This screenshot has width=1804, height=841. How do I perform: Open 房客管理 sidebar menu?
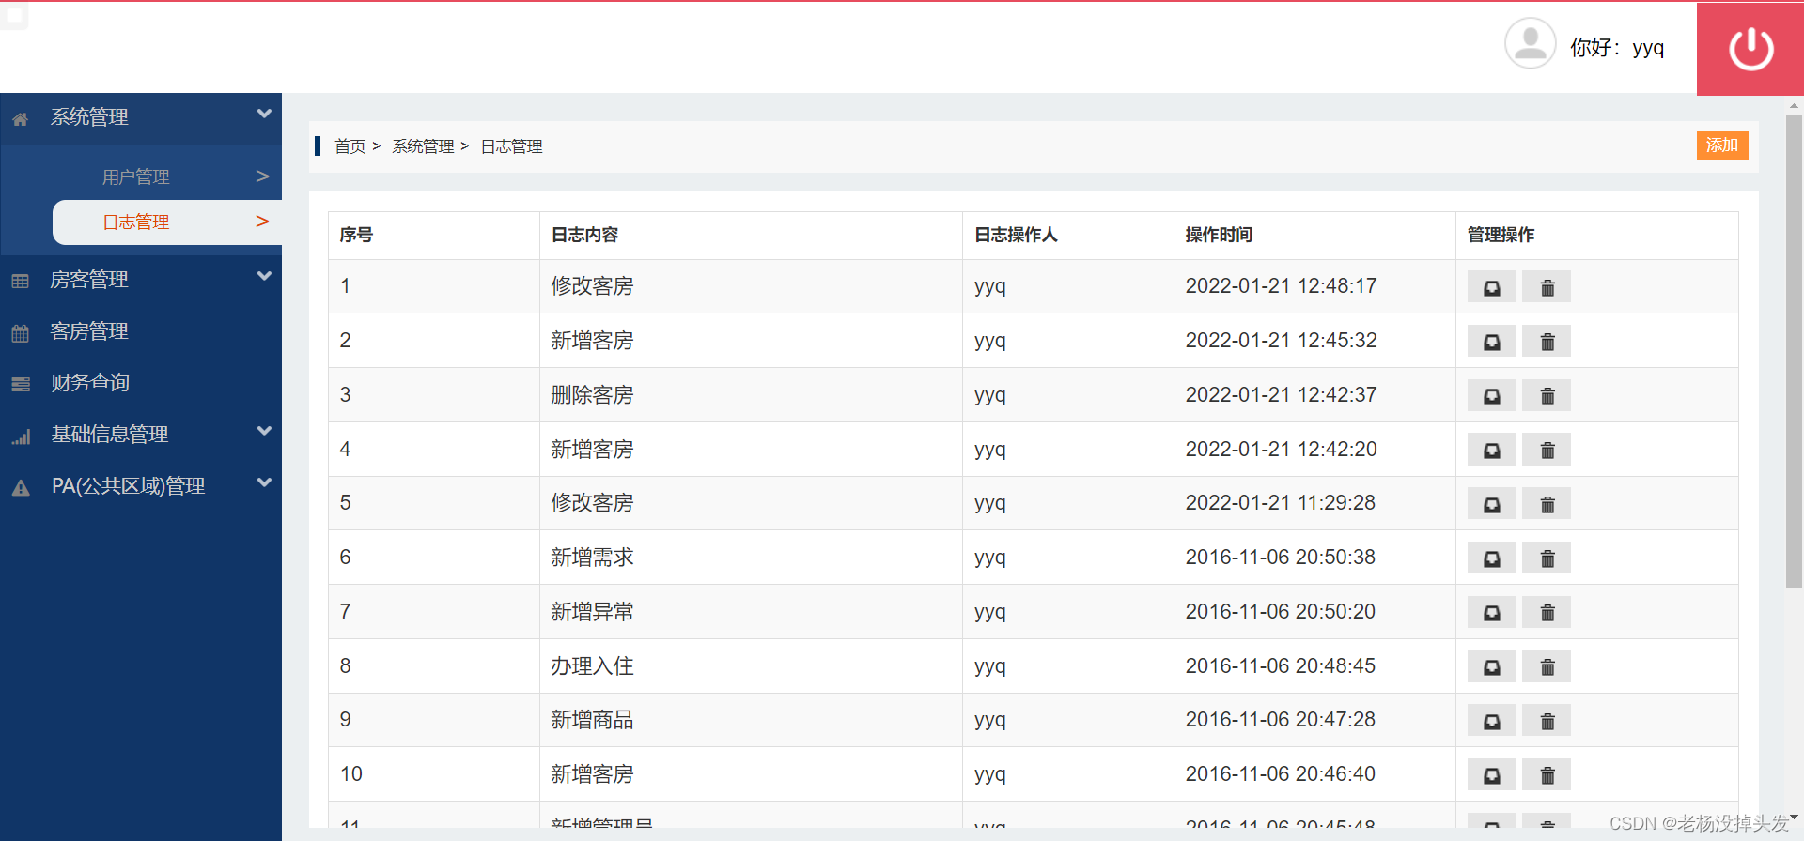click(x=89, y=280)
